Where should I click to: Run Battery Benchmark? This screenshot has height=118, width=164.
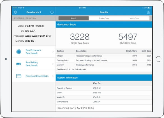coord(34,64)
